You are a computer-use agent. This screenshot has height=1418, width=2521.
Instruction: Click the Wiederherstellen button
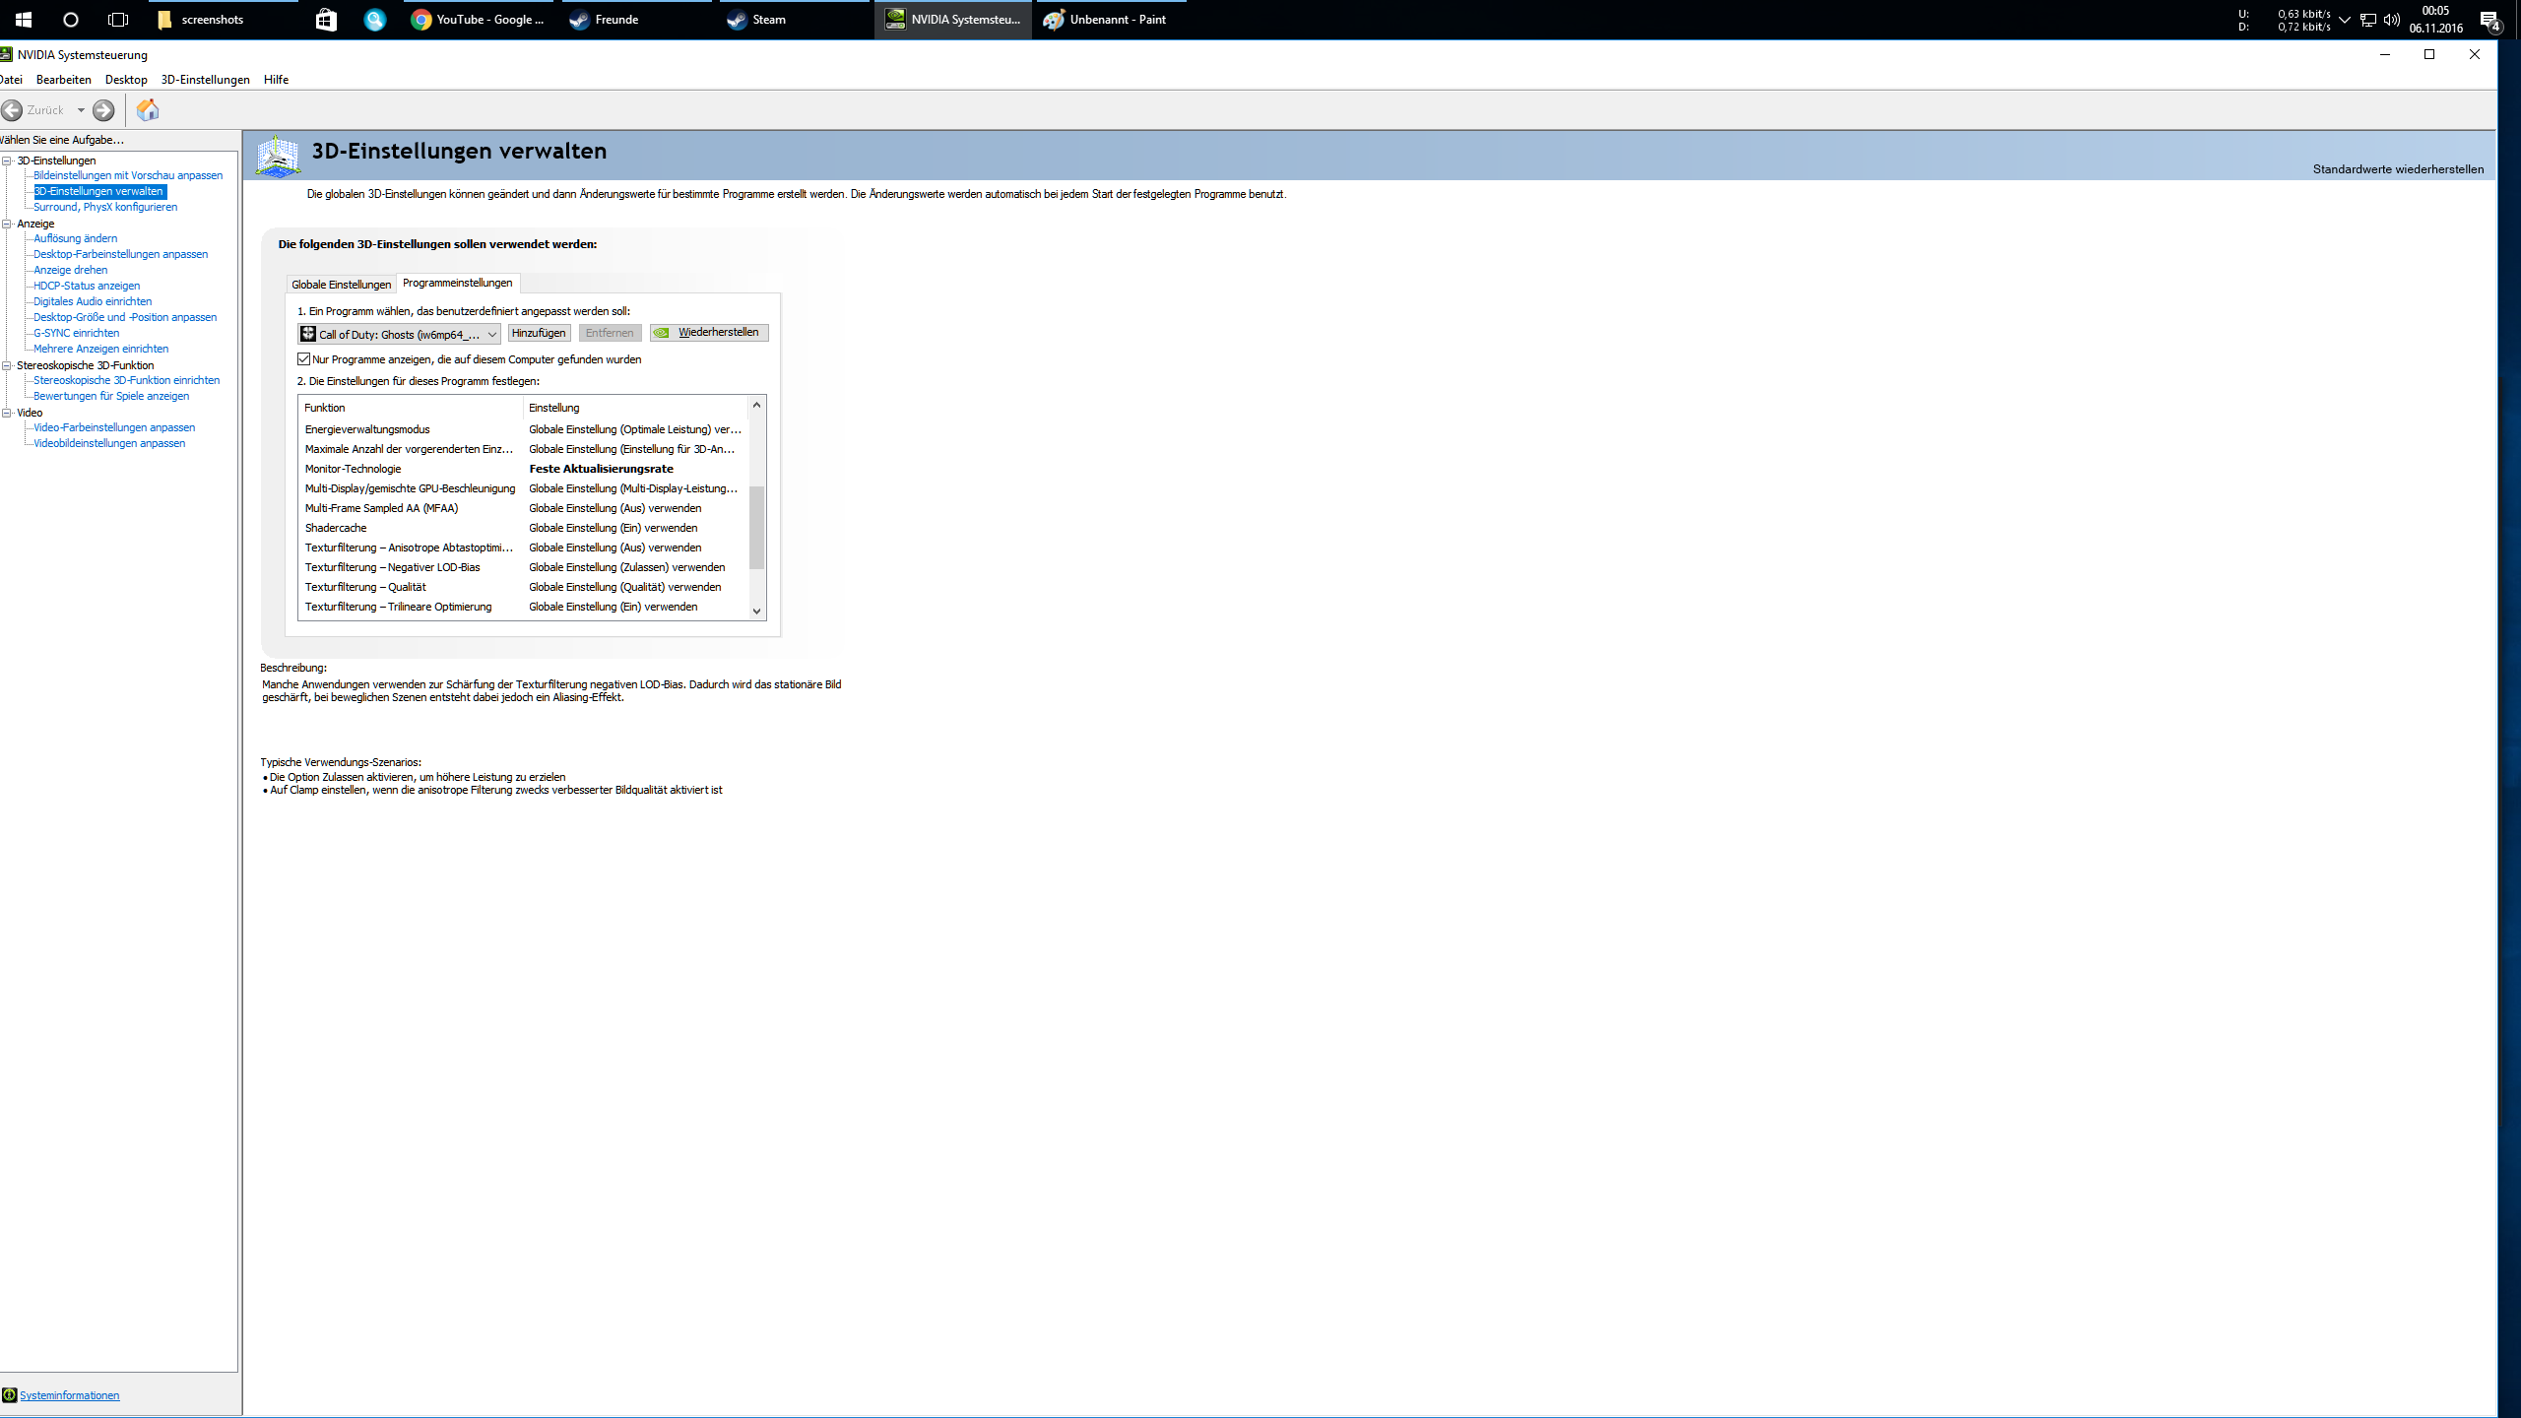[x=709, y=333]
